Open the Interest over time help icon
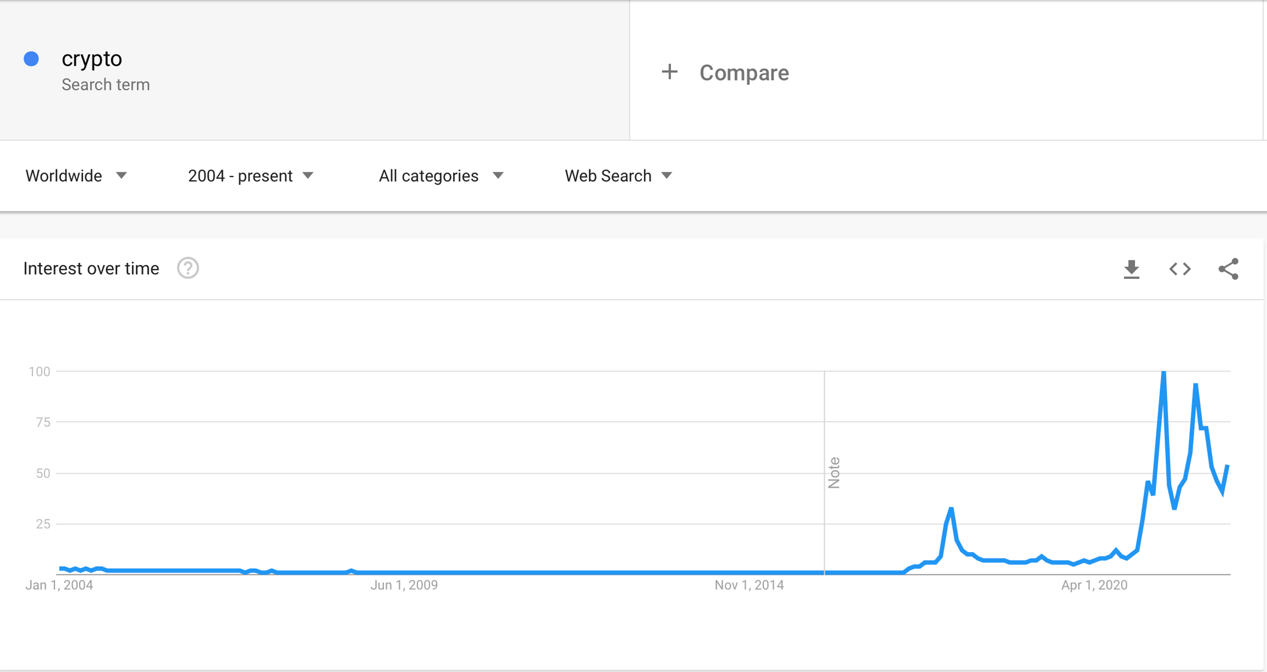1267x672 pixels. pos(188,268)
